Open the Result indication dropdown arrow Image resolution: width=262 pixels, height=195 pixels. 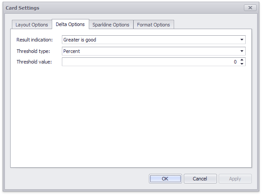[x=242, y=40]
